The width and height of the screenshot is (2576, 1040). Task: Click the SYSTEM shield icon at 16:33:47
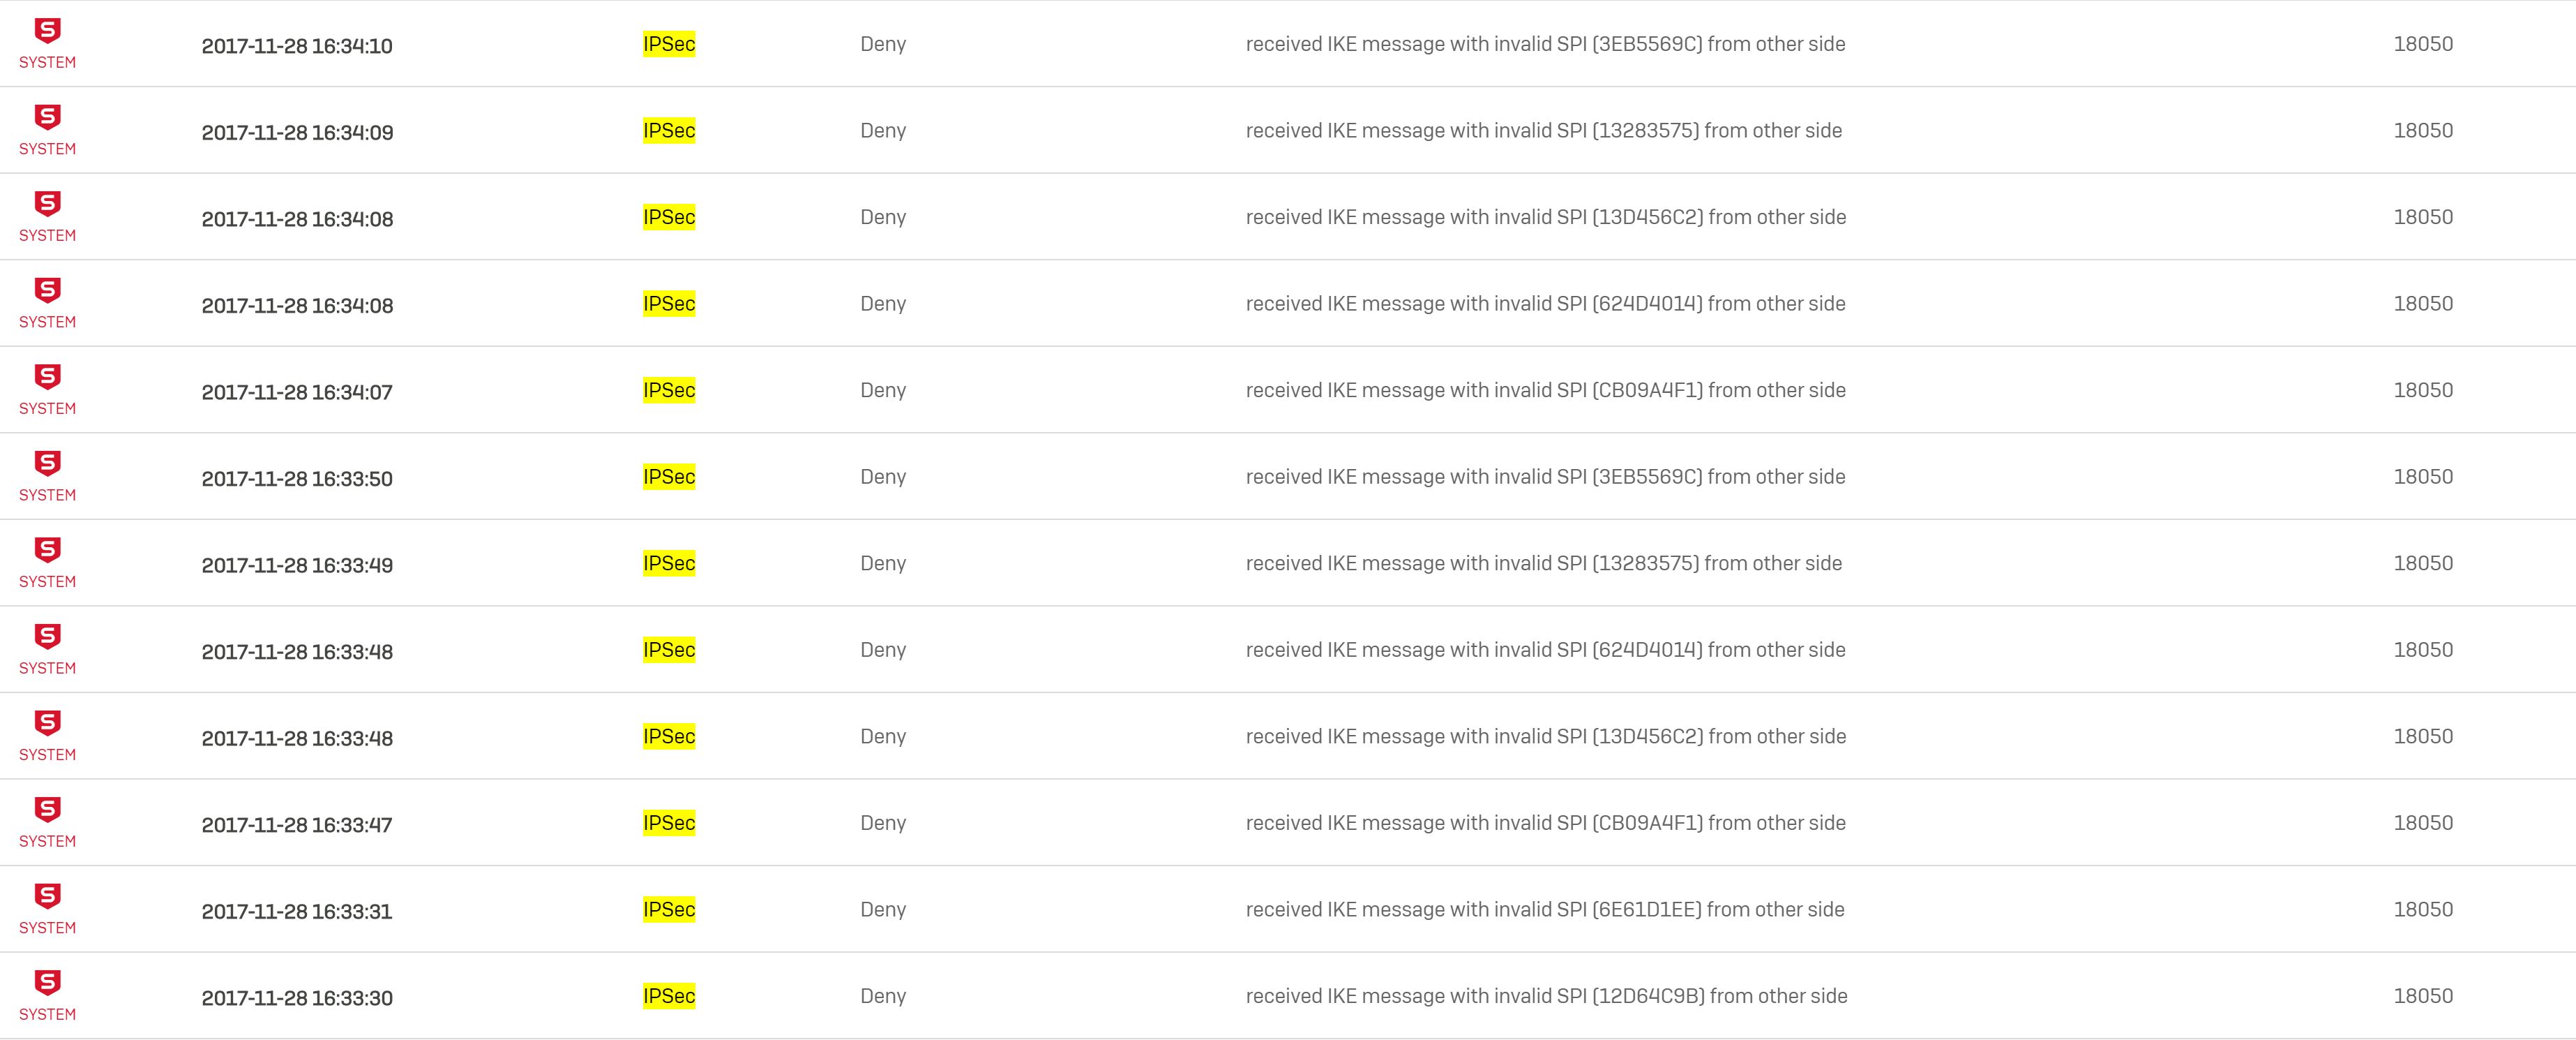[x=47, y=810]
